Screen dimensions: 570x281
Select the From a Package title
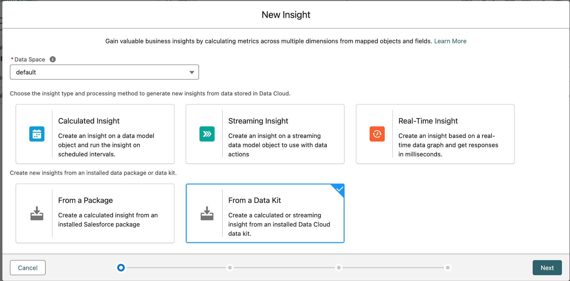pos(85,200)
